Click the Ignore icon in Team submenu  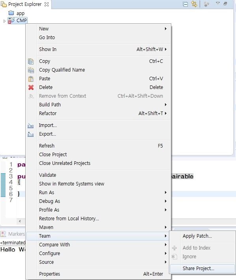point(174,257)
